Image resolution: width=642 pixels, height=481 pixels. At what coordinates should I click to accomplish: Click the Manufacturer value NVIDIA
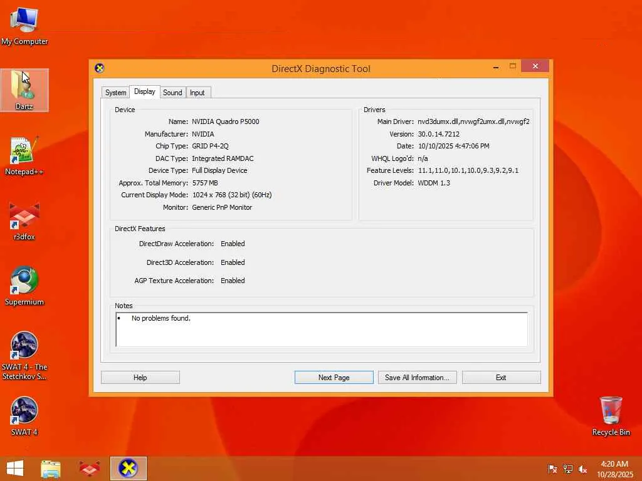point(203,134)
